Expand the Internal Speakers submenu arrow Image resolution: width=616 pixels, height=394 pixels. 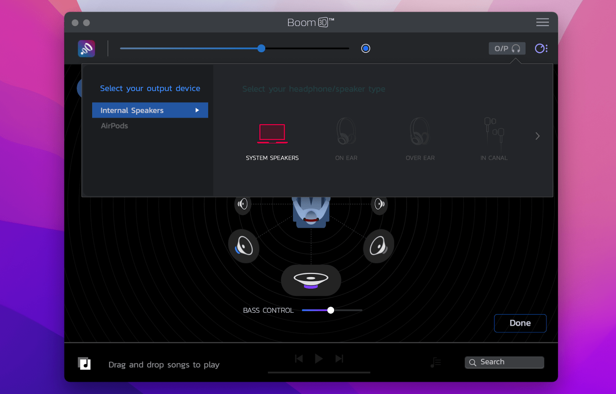198,110
